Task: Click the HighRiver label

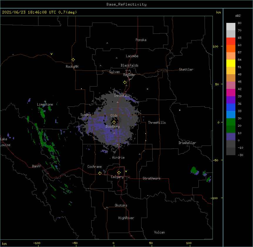Action: (x=126, y=218)
